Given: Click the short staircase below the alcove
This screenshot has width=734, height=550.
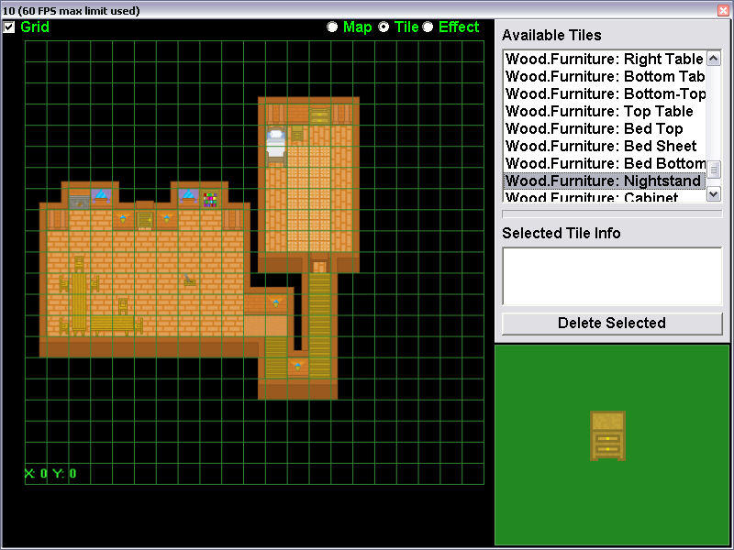Looking at the screenshot, I should tap(276, 357).
